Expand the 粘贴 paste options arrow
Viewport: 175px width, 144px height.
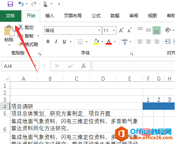click(x=9, y=45)
